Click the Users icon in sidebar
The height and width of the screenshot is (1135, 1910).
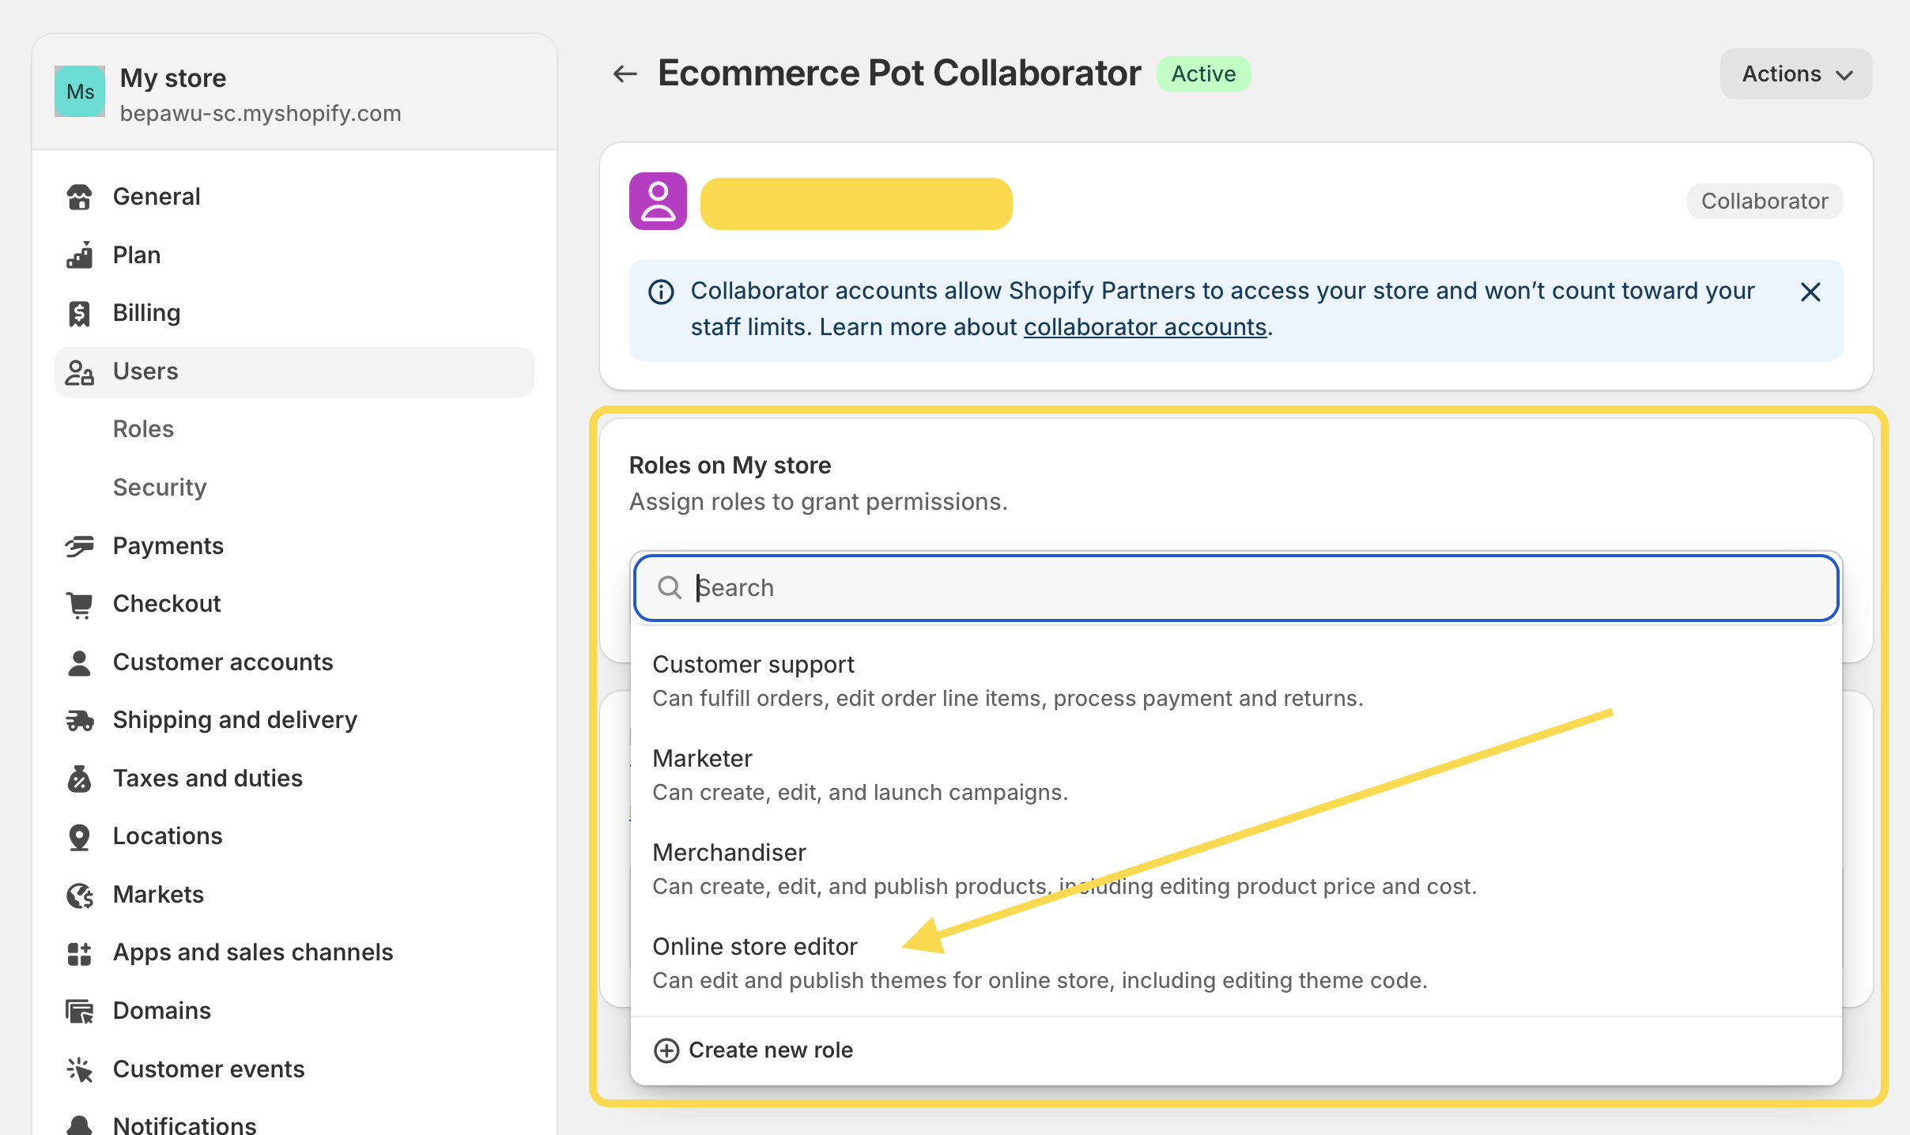click(x=79, y=371)
